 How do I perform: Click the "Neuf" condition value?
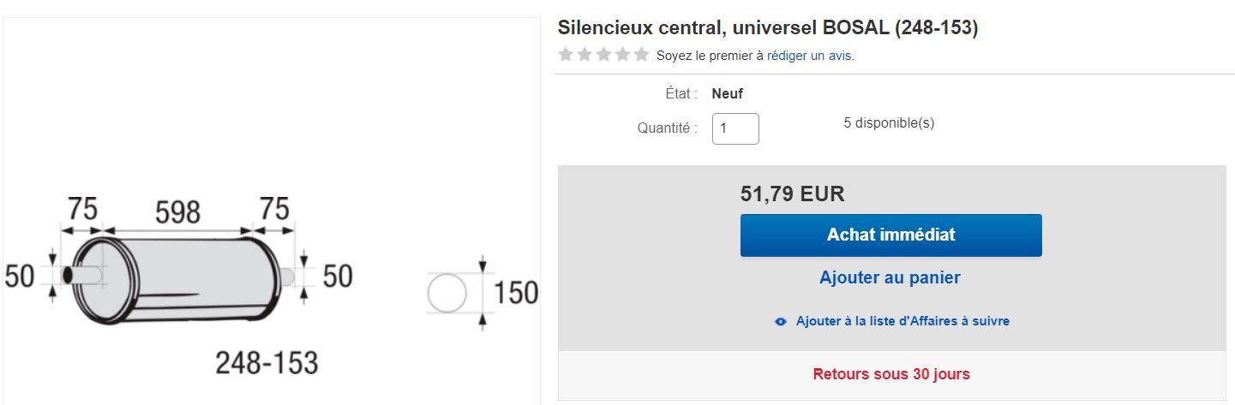click(x=727, y=94)
